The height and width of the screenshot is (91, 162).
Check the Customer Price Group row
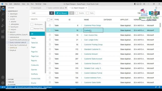50,25
